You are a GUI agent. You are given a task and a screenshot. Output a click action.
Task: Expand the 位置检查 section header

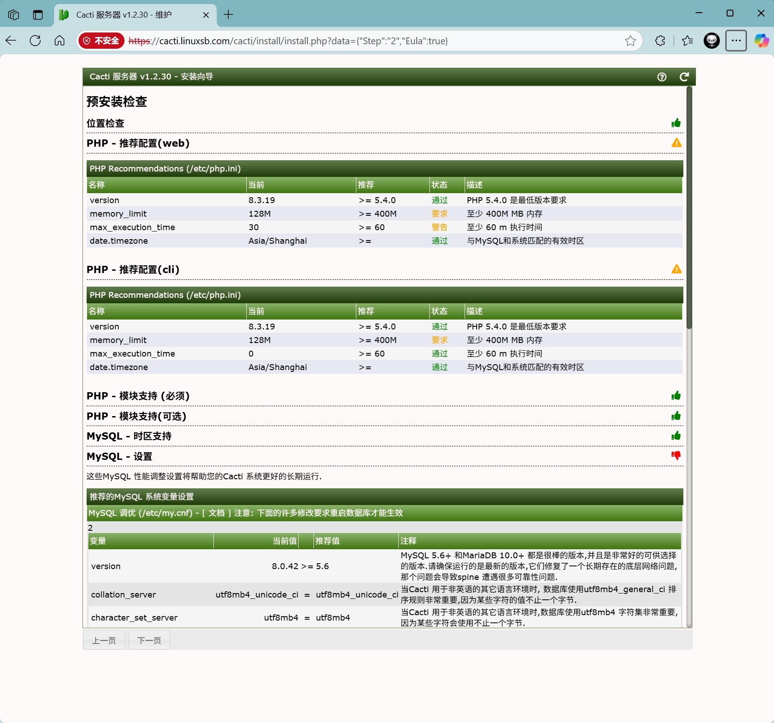(106, 123)
